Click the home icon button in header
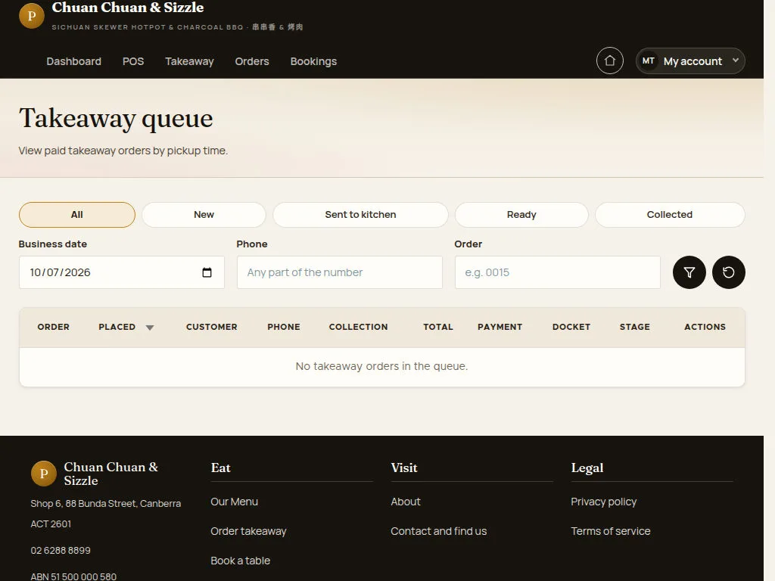Image resolution: width=775 pixels, height=581 pixels. tap(609, 61)
